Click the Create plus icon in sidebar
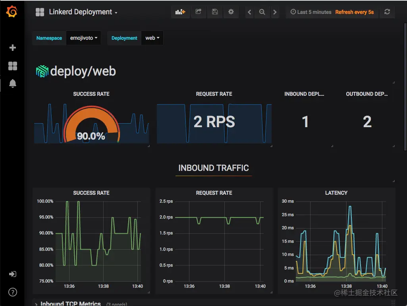 click(12, 48)
